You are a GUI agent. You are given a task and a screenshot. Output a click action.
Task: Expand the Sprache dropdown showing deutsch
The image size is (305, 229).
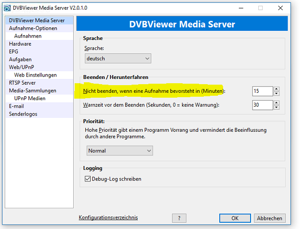coord(118,59)
